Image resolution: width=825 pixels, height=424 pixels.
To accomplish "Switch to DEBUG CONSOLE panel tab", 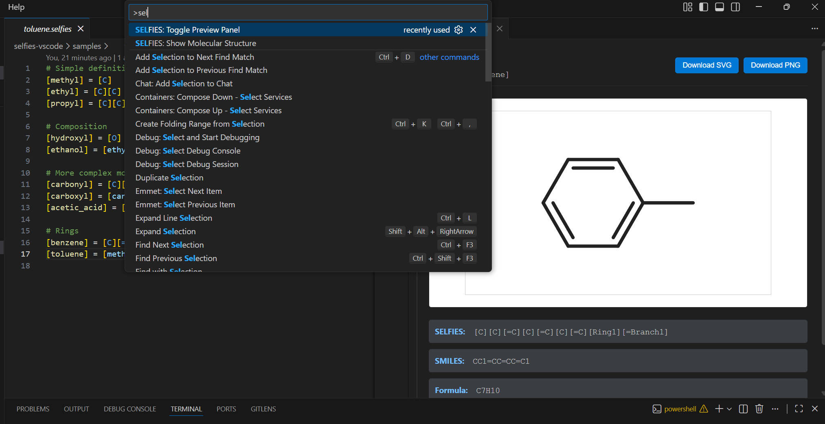I will (x=130, y=409).
